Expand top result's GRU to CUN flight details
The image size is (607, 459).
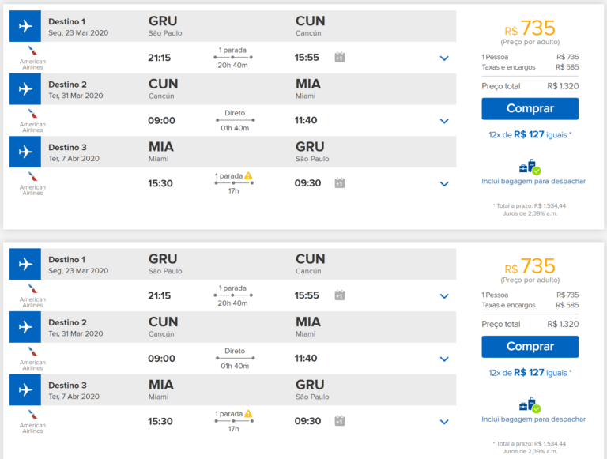click(443, 58)
